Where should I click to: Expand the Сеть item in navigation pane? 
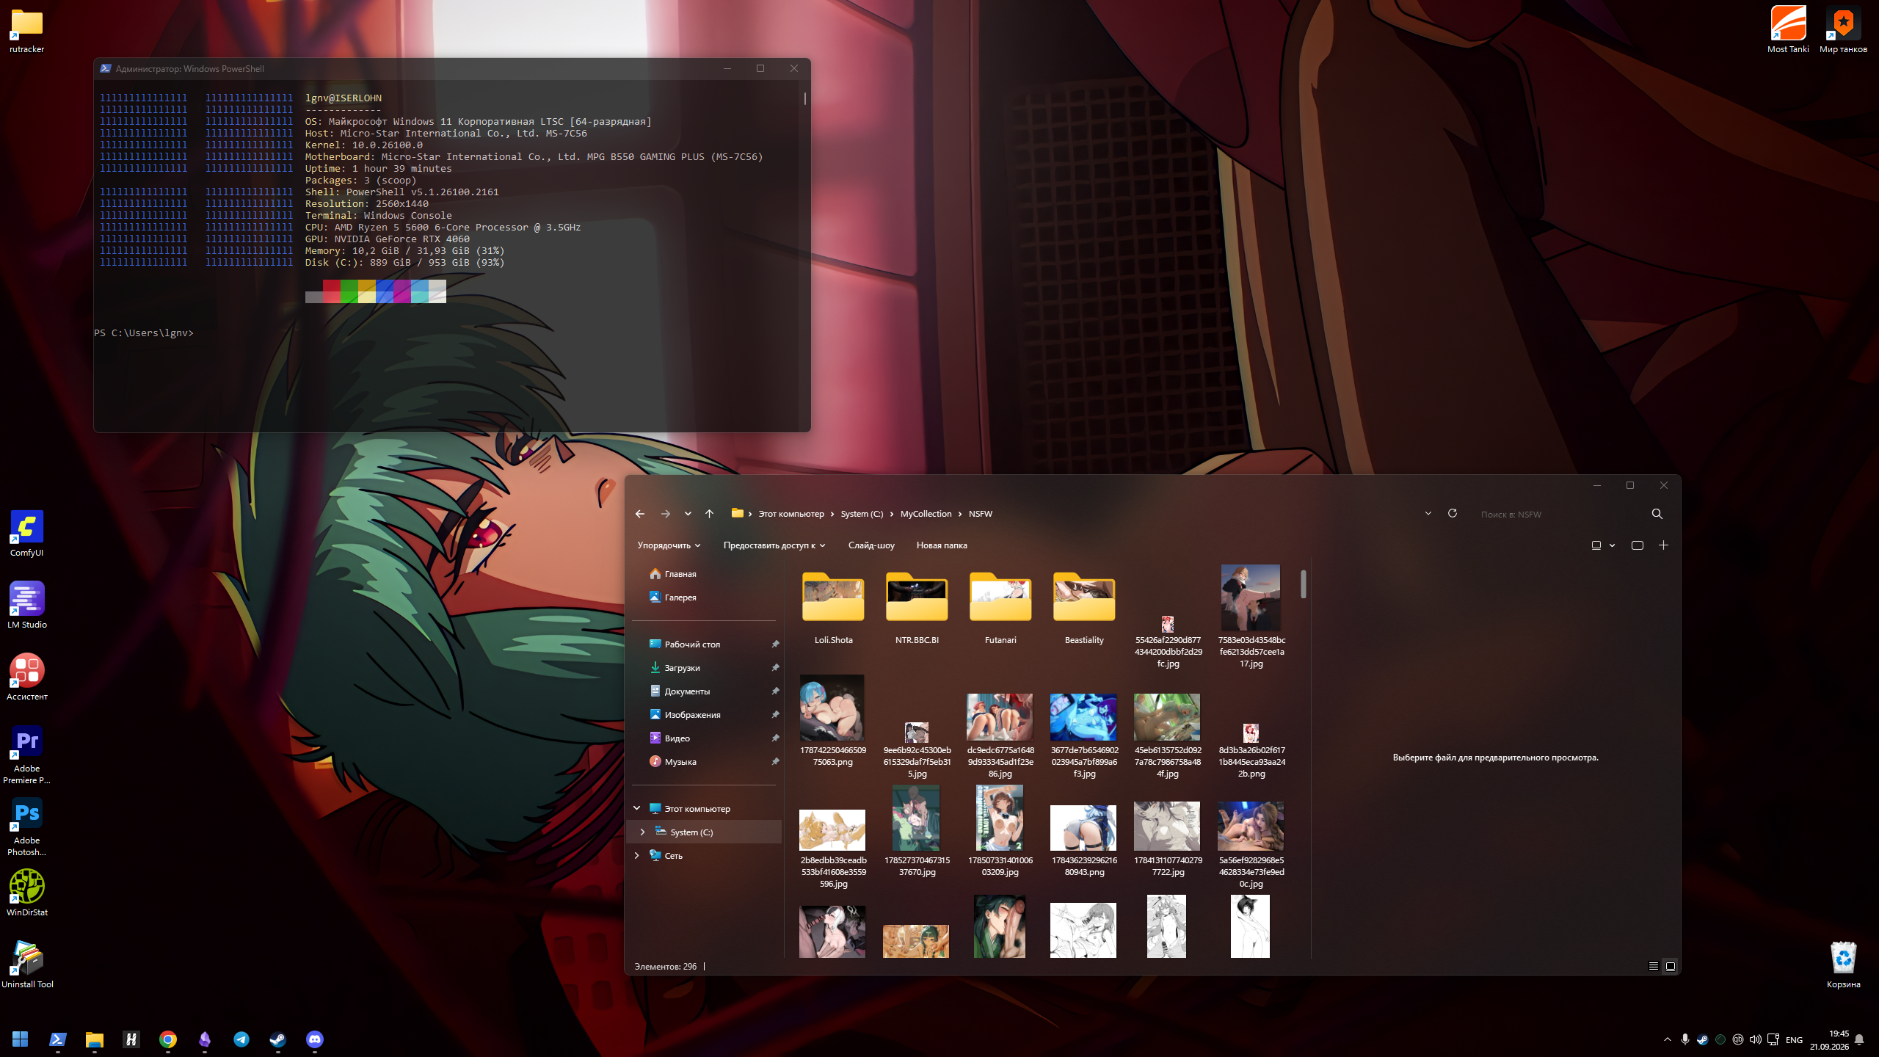tap(636, 855)
